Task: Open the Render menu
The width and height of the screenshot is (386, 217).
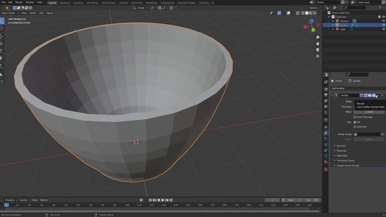Action: pos(19,2)
